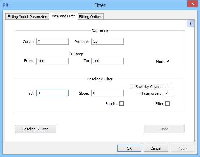Focus the Points # input field
Screen dimensions: 200x157
tap(107, 41)
